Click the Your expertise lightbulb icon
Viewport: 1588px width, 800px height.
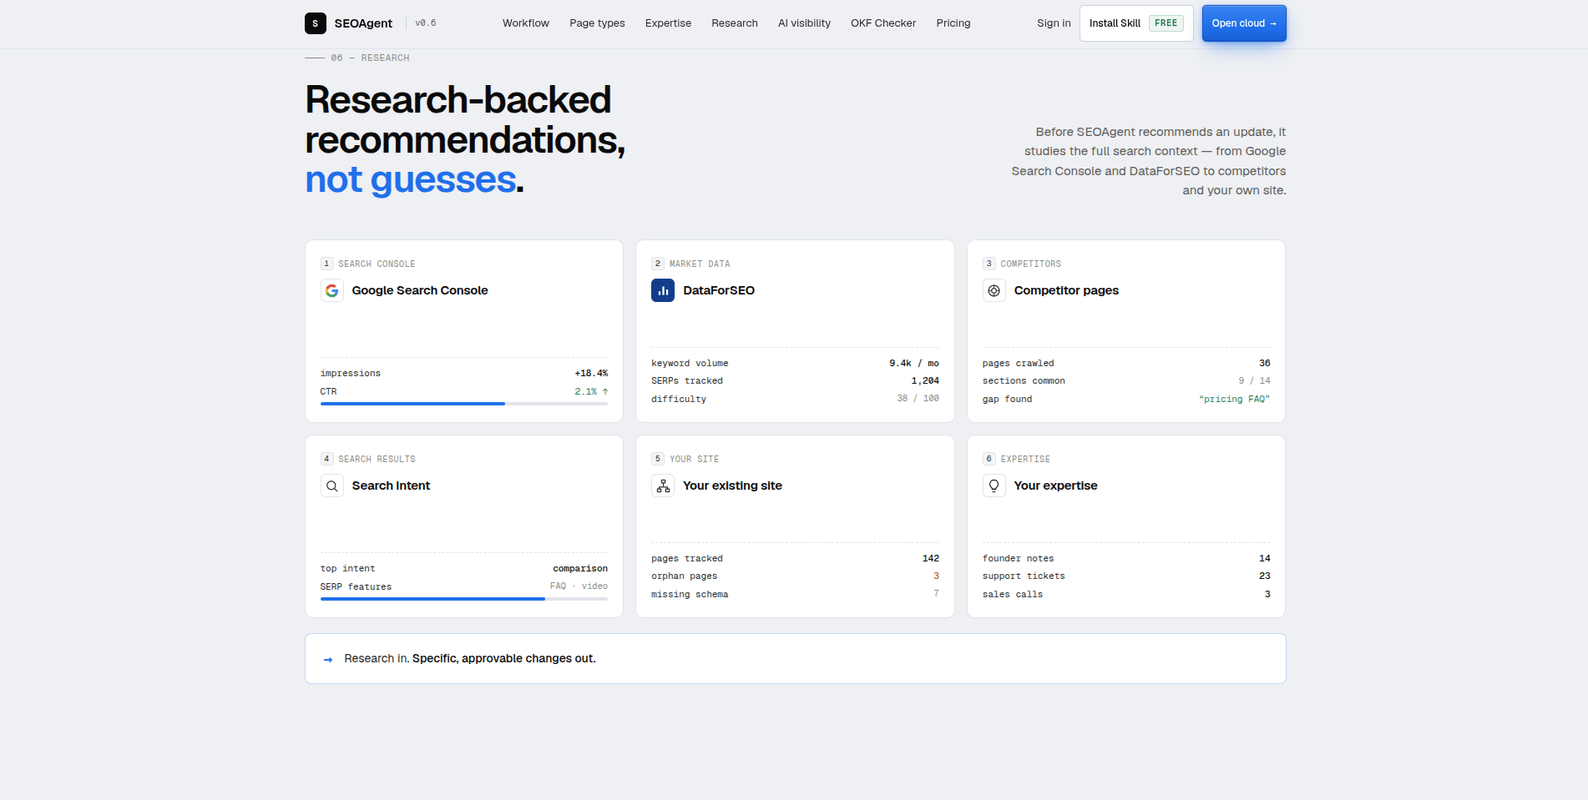[994, 486]
